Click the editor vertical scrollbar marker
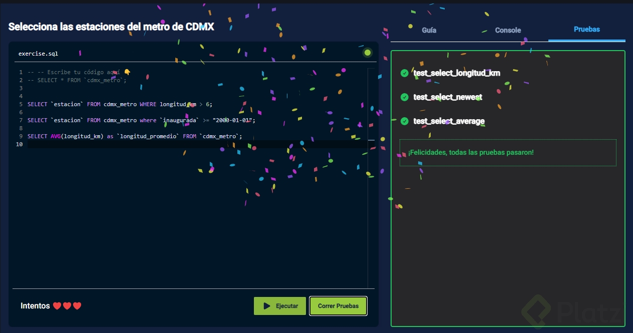Image resolution: width=633 pixels, height=333 pixels. (371, 140)
